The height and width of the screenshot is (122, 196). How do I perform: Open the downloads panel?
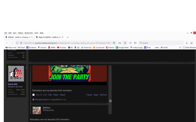point(187,43)
